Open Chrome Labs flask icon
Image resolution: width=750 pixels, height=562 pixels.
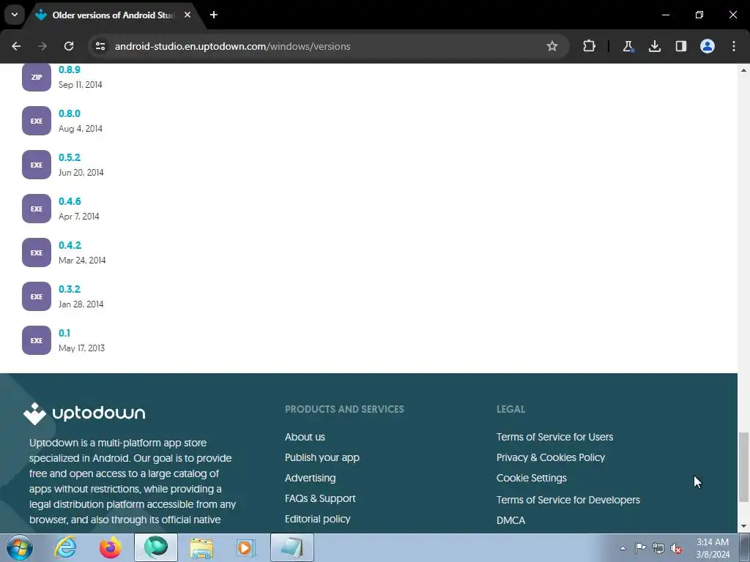click(x=628, y=46)
